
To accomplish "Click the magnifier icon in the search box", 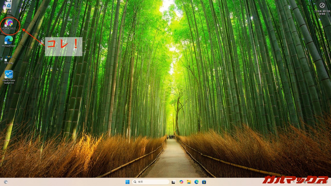I will 135,182.
